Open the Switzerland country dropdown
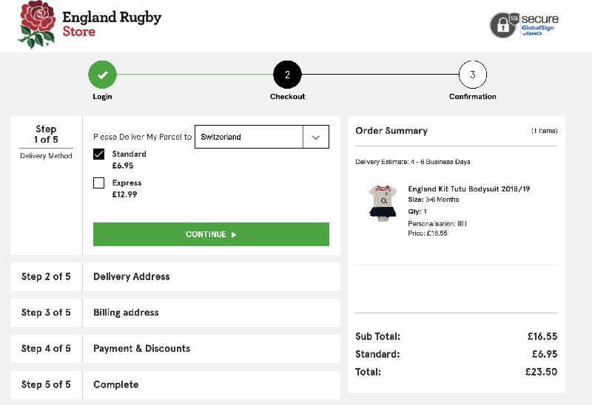The image size is (592, 405). (x=262, y=137)
